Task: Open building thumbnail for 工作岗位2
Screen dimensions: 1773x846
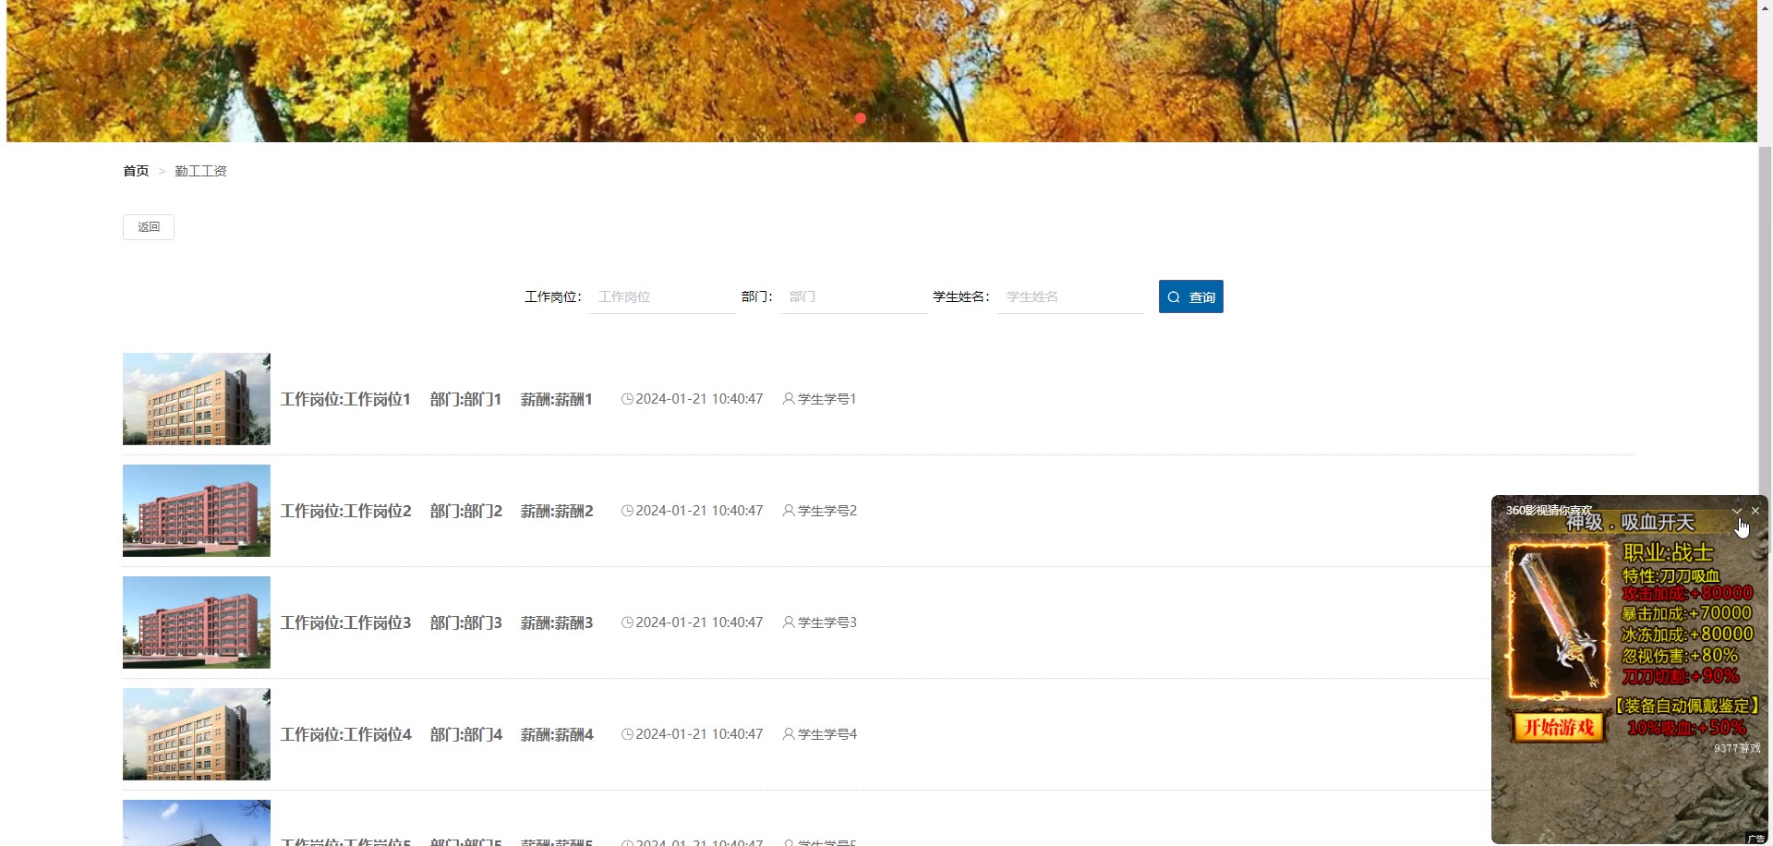Action: (x=197, y=511)
